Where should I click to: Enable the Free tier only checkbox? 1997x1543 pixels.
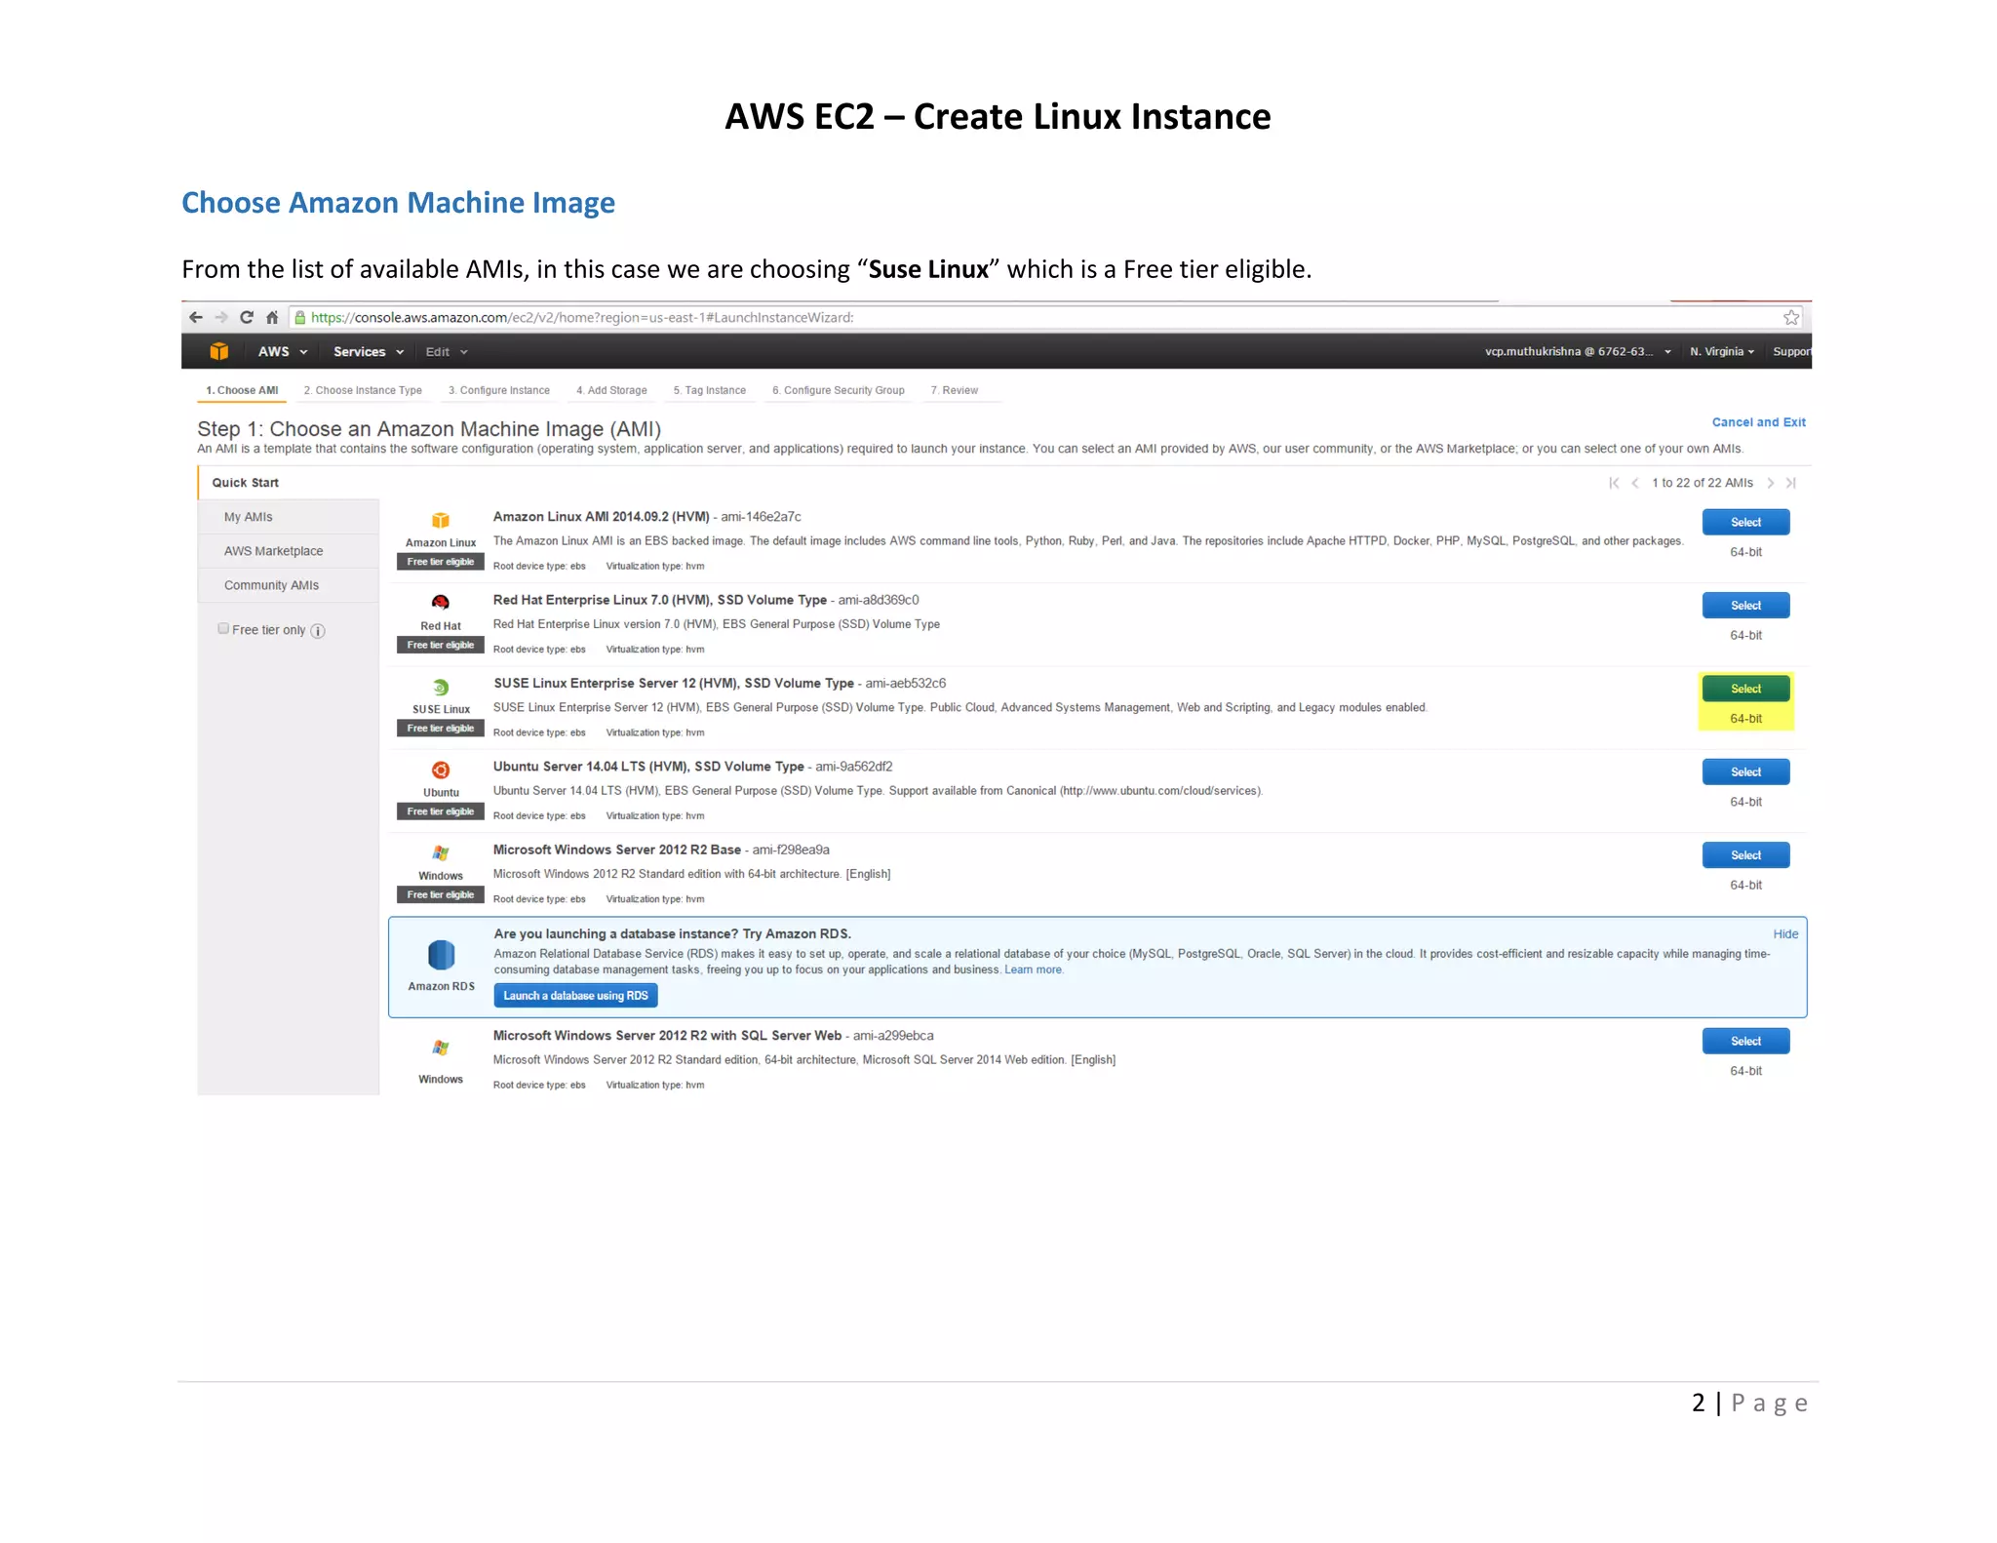tap(223, 629)
